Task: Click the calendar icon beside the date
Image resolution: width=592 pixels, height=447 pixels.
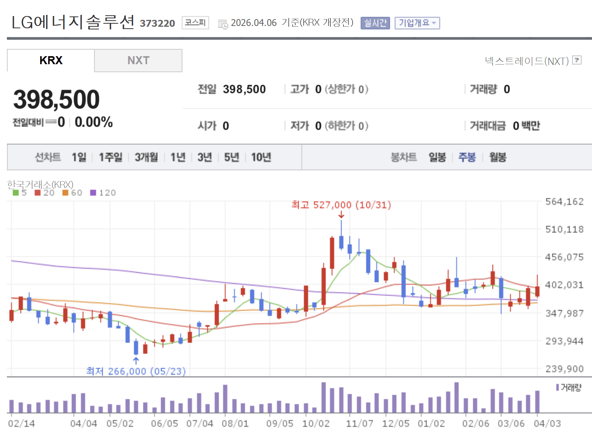Action: (x=223, y=24)
